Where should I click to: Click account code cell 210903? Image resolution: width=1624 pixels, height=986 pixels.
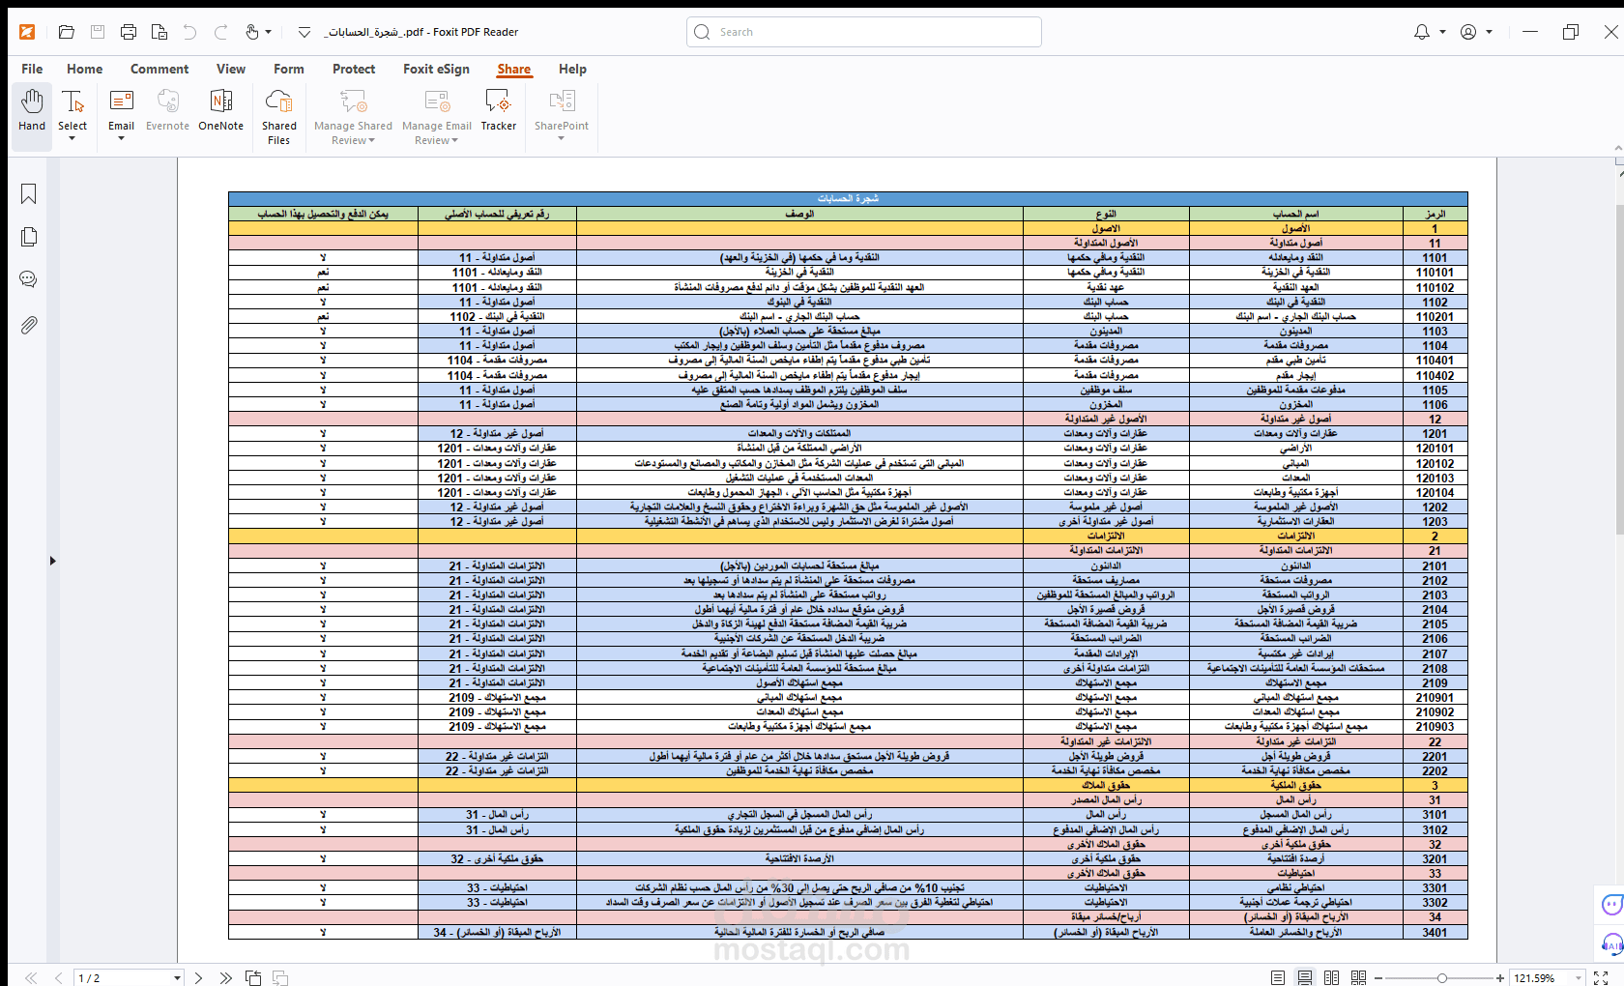click(1435, 727)
